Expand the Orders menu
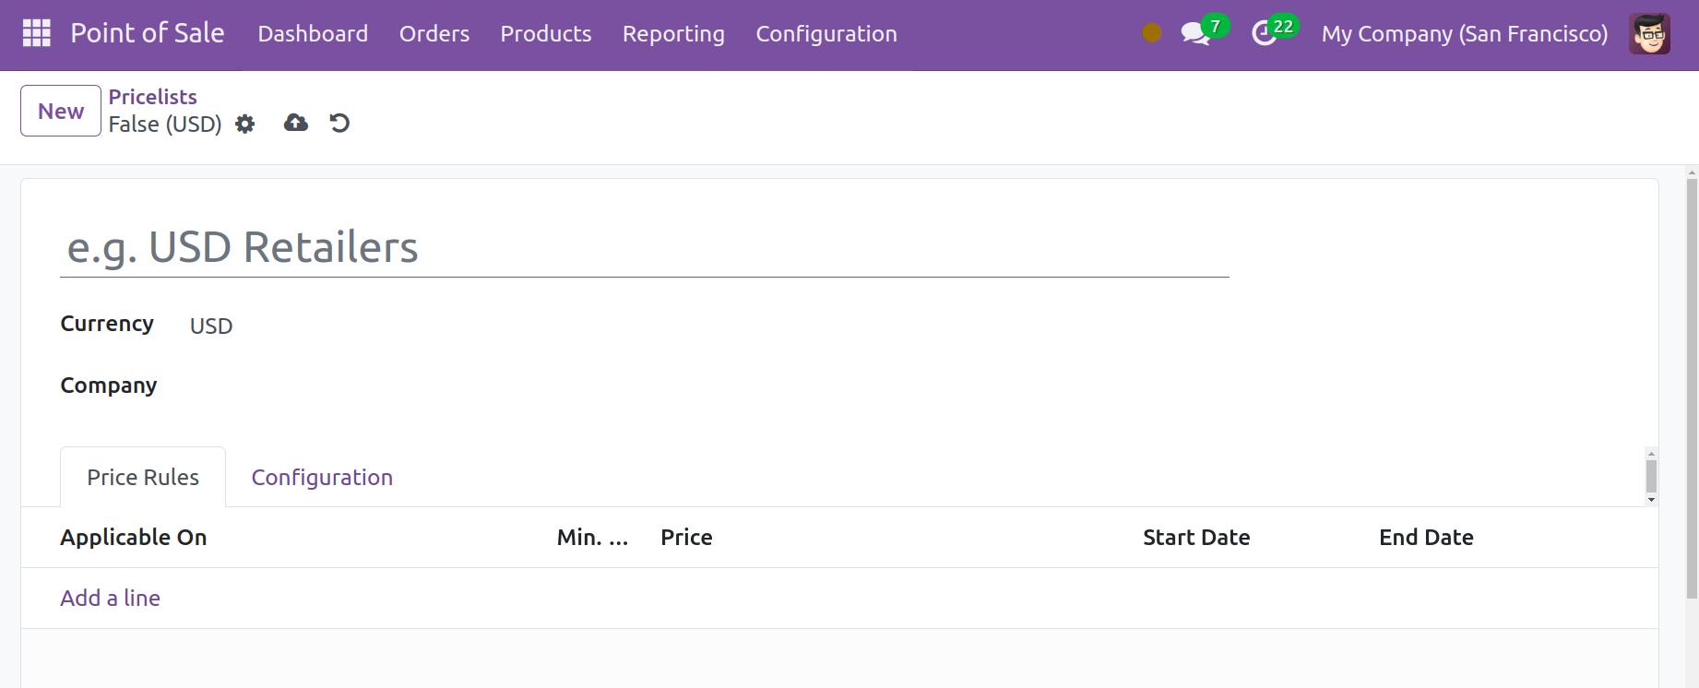Screen dimensions: 1699x688 point(434,34)
